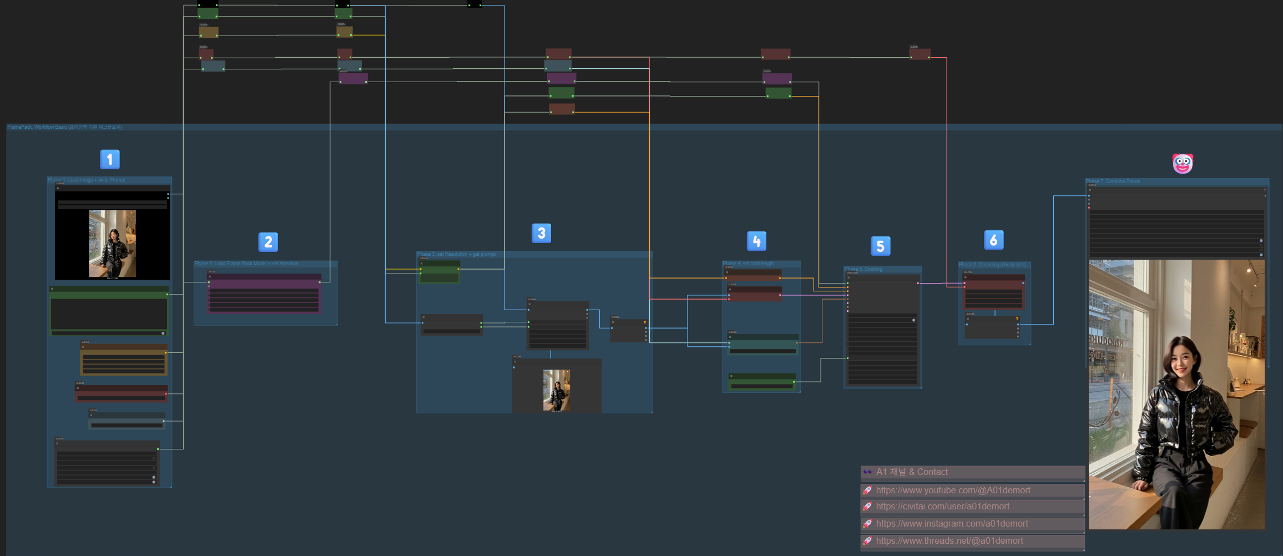Select the 'Phase 6. Decoding (check size)' group title
The width and height of the screenshot is (1283, 556).
click(x=992, y=265)
